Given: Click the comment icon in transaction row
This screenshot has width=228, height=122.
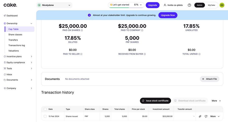Looking at the screenshot, I should [x=206, y=116].
